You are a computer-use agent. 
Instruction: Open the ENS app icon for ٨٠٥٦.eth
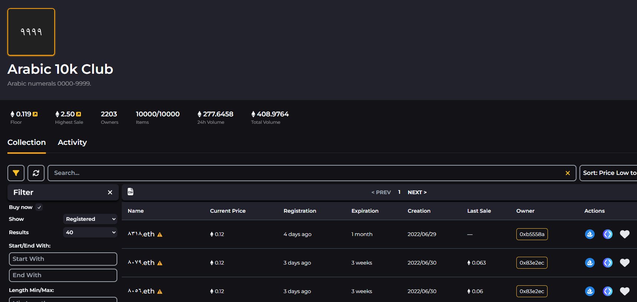608,291
